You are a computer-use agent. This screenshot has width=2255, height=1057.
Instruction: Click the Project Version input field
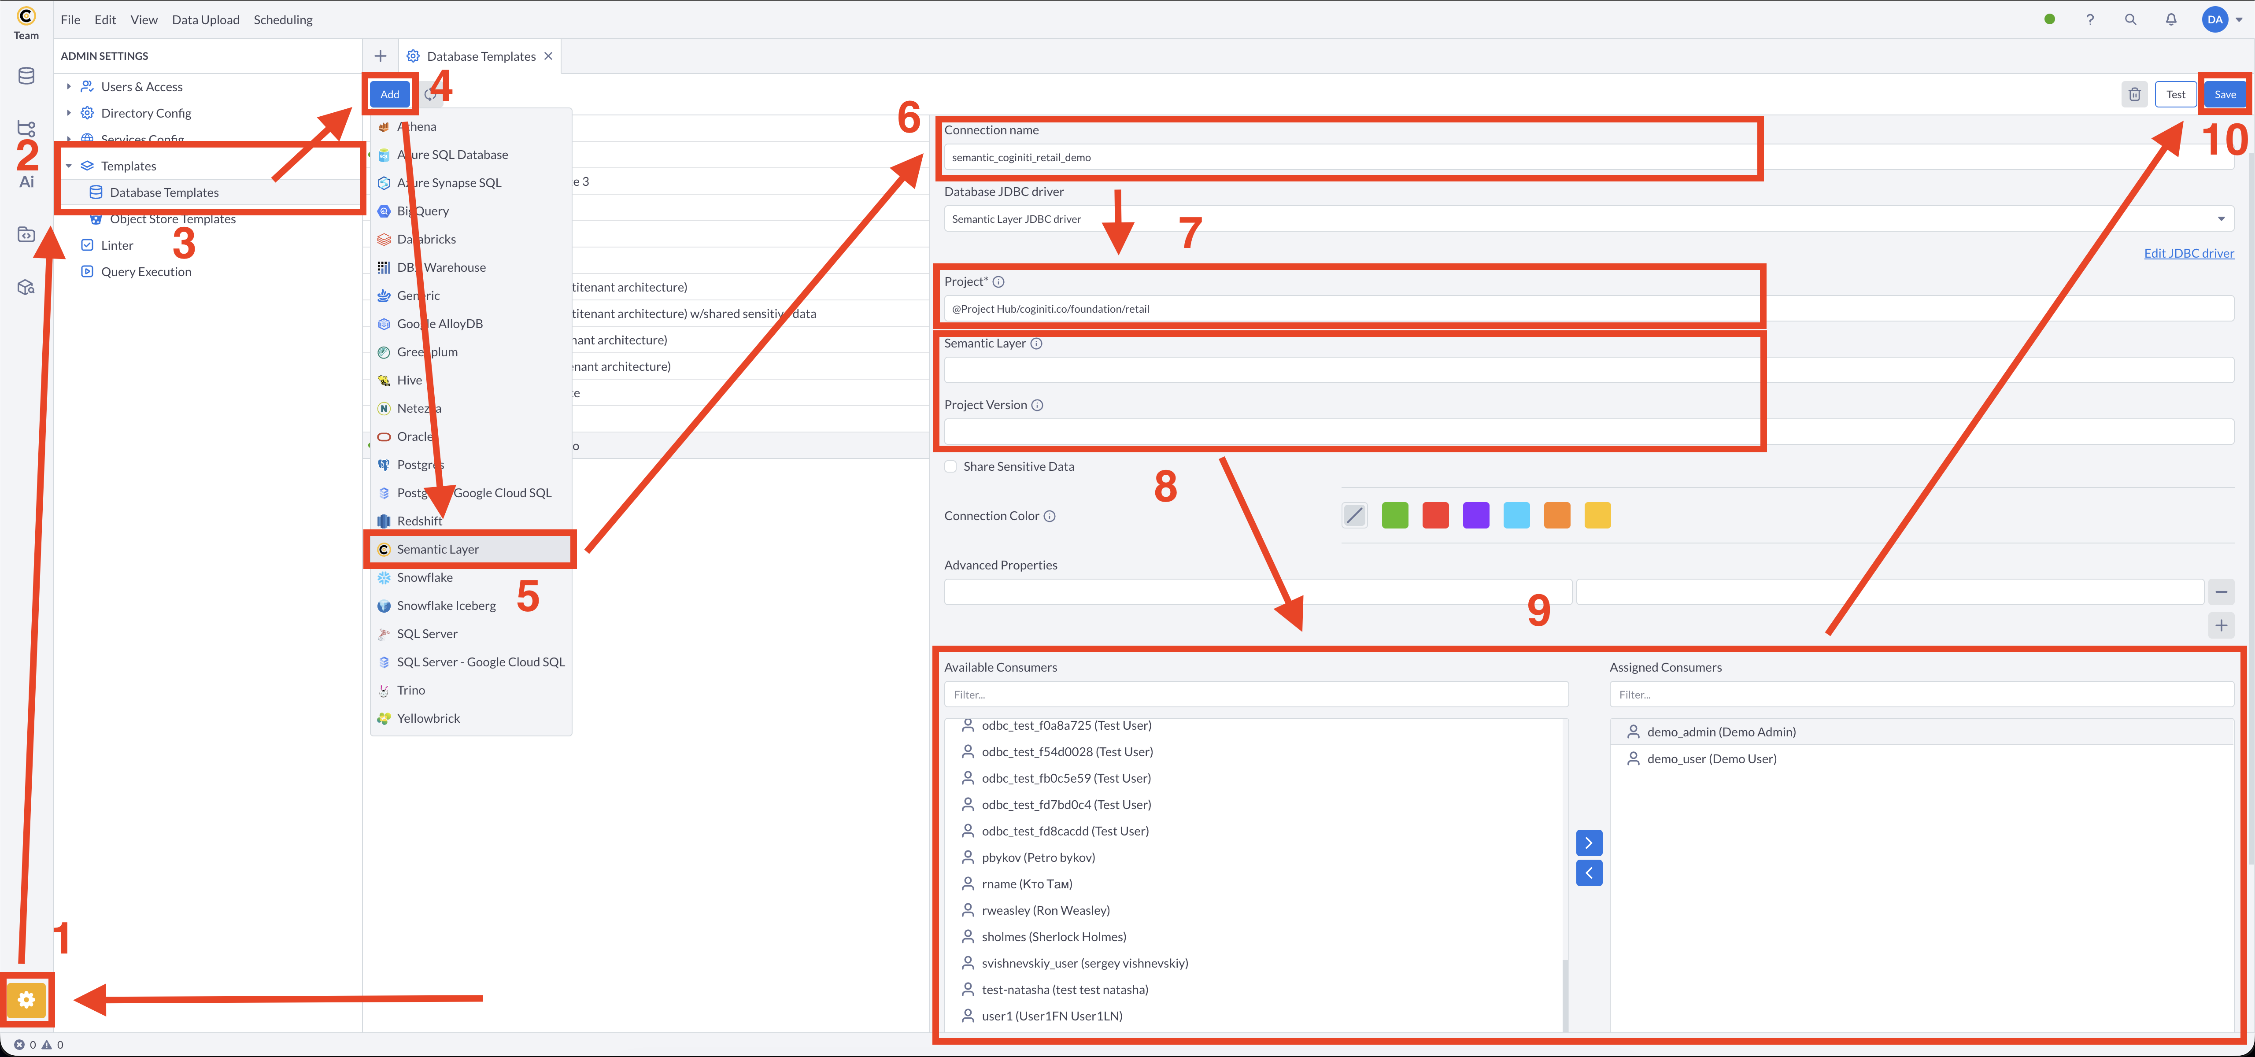[1588, 431]
